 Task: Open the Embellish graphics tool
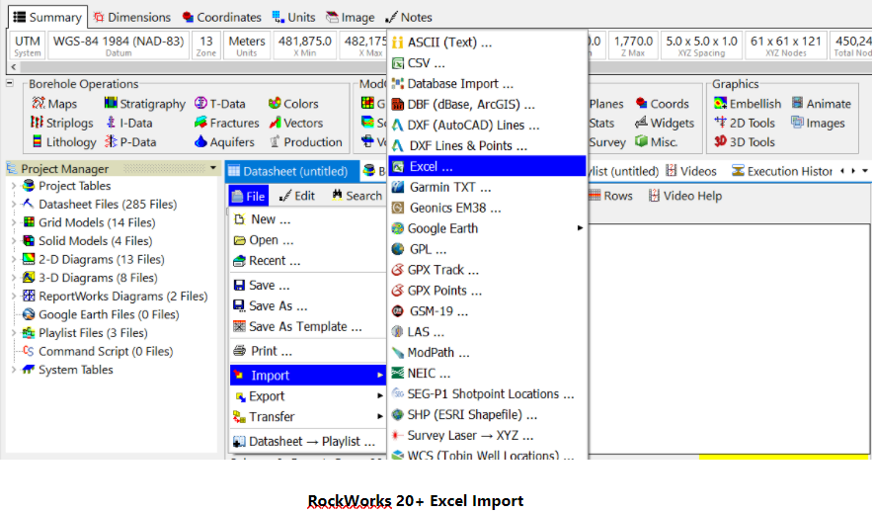(x=748, y=104)
